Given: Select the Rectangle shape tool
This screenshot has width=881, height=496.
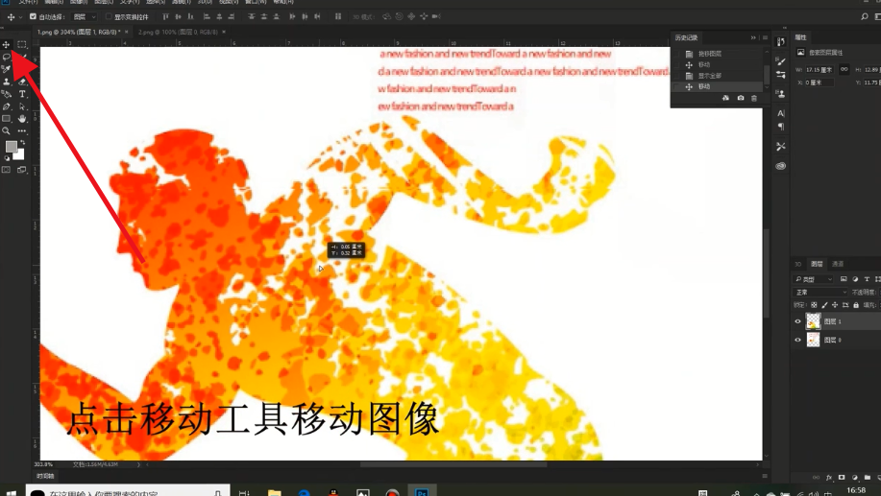Looking at the screenshot, I should click(6, 118).
